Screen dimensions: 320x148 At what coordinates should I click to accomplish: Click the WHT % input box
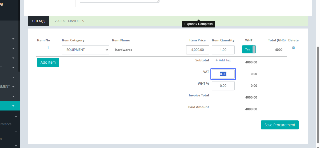tap(223, 86)
